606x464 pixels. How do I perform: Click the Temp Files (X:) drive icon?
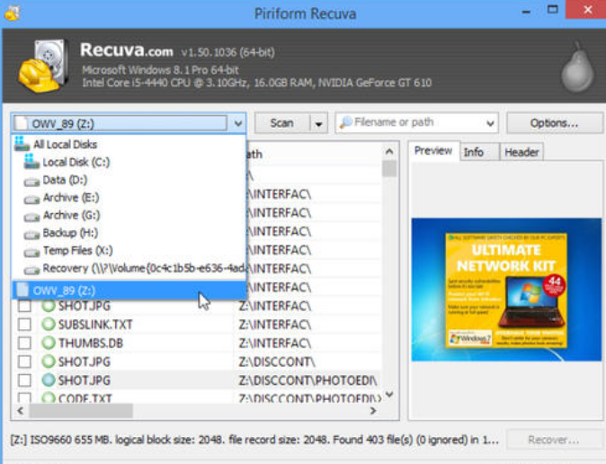pos(31,252)
